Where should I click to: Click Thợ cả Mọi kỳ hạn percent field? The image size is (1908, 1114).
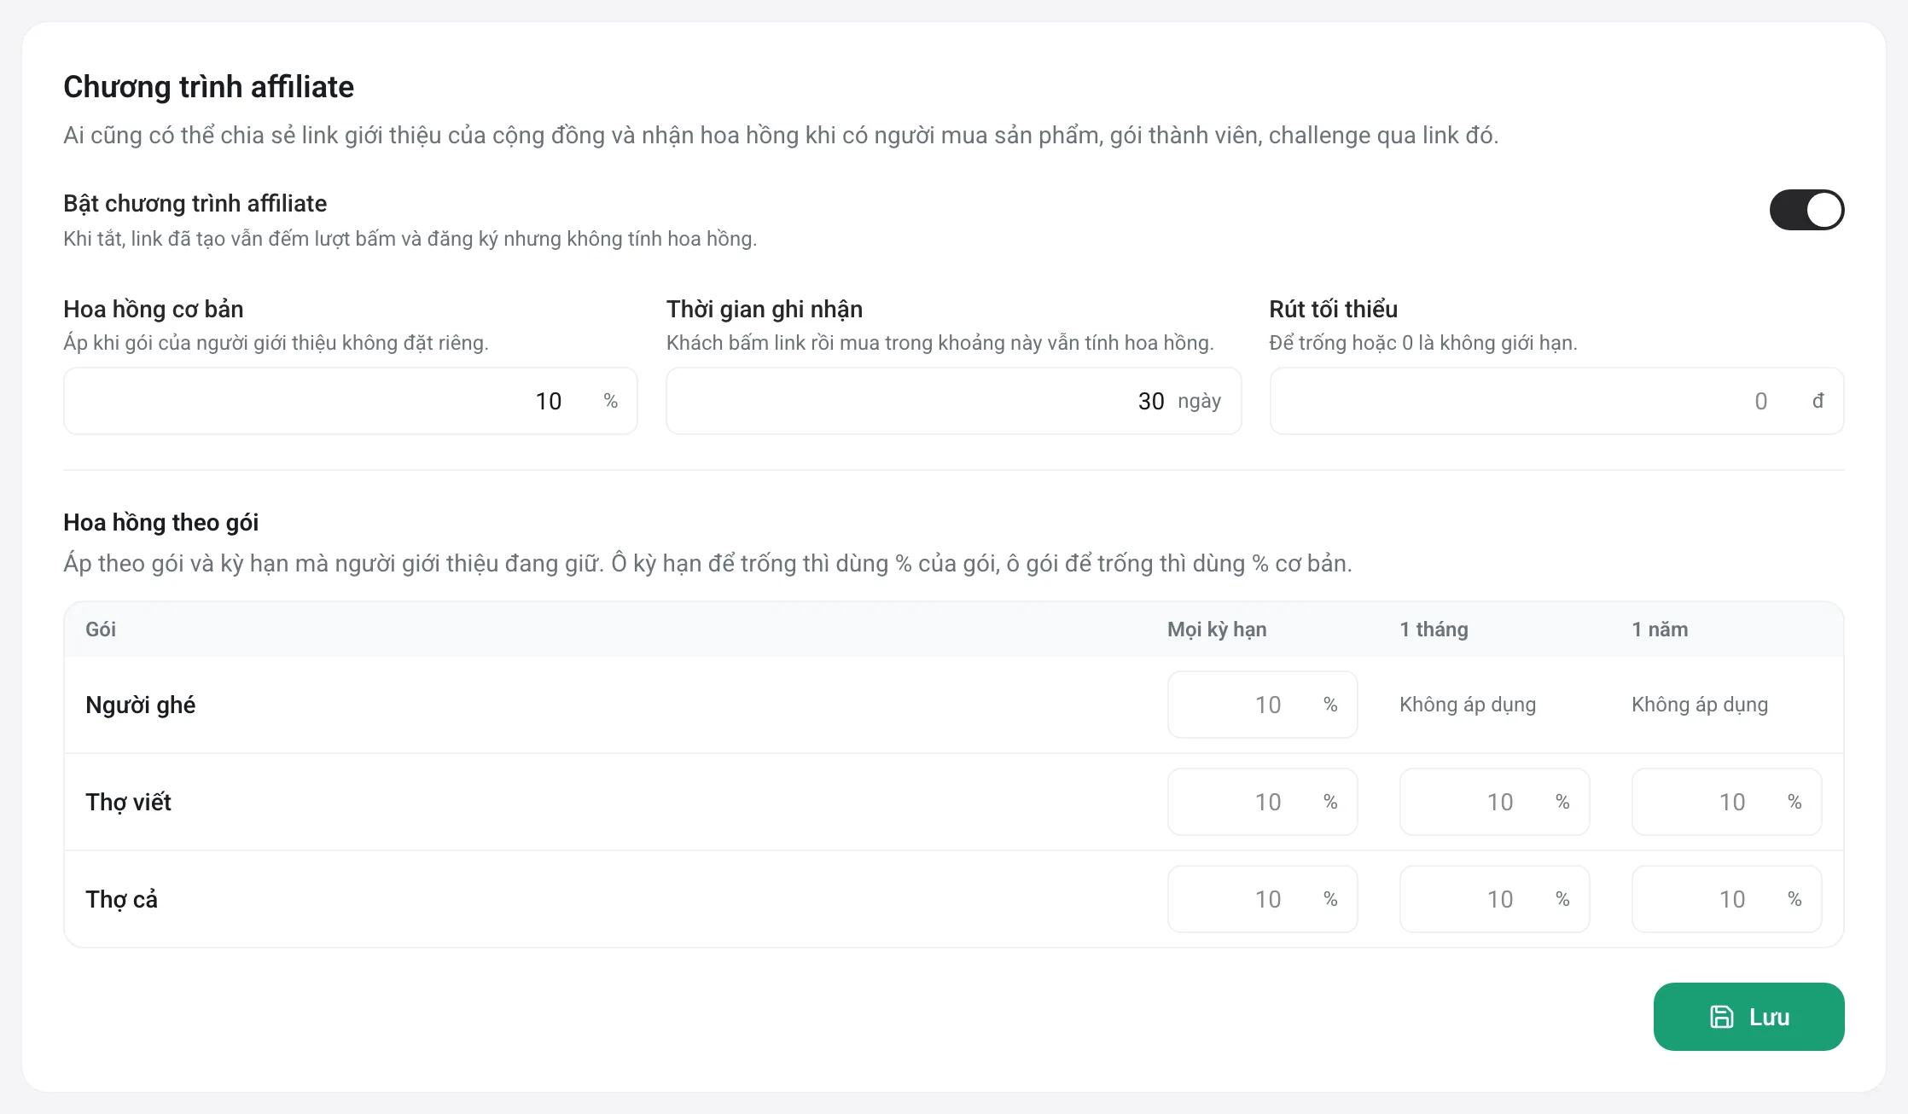point(1262,899)
